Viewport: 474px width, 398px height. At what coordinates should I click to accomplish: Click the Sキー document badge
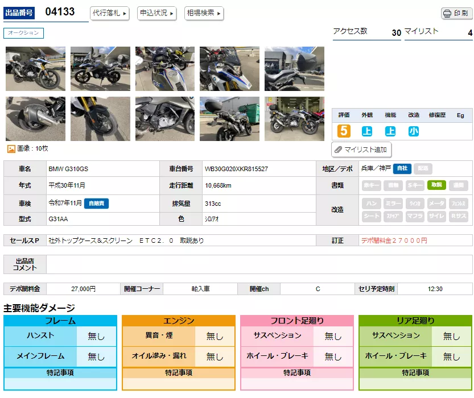(415, 185)
